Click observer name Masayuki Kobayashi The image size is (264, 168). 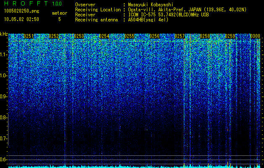[151, 5]
